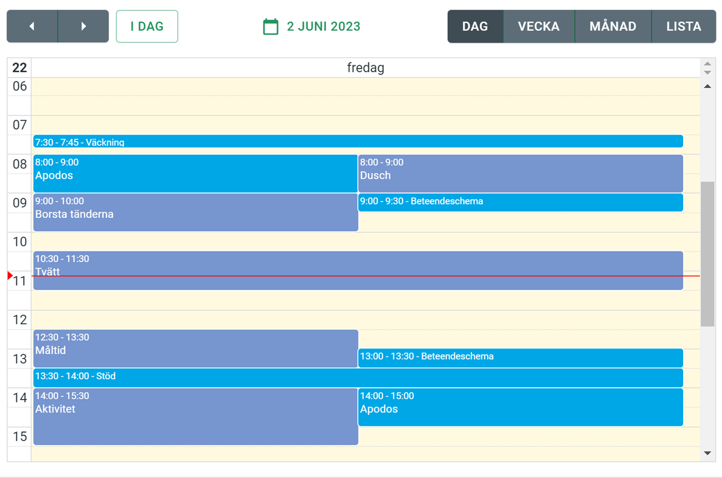Go to the next day with the right arrow

(83, 26)
